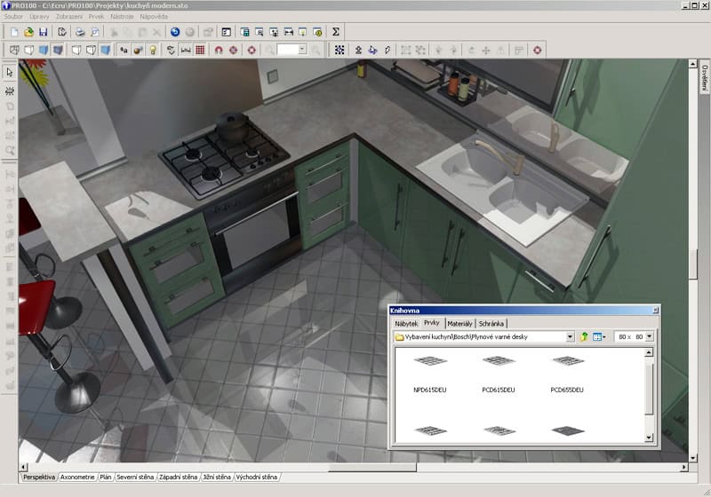Open the Osvětlení side panel

[x=704, y=78]
